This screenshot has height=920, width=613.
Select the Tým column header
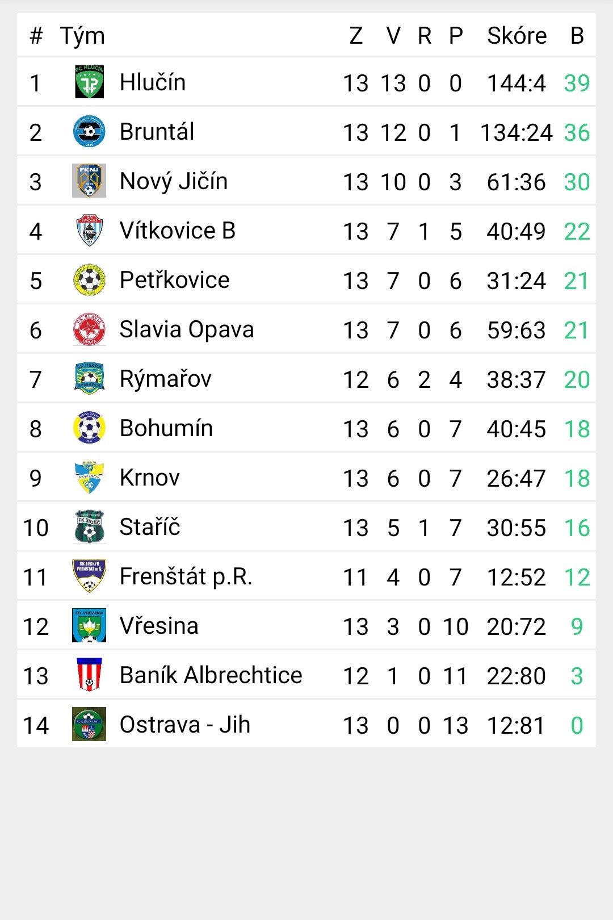click(x=83, y=36)
